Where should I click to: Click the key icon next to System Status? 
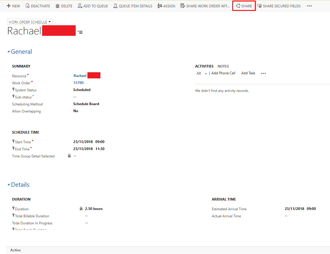pos(13,90)
